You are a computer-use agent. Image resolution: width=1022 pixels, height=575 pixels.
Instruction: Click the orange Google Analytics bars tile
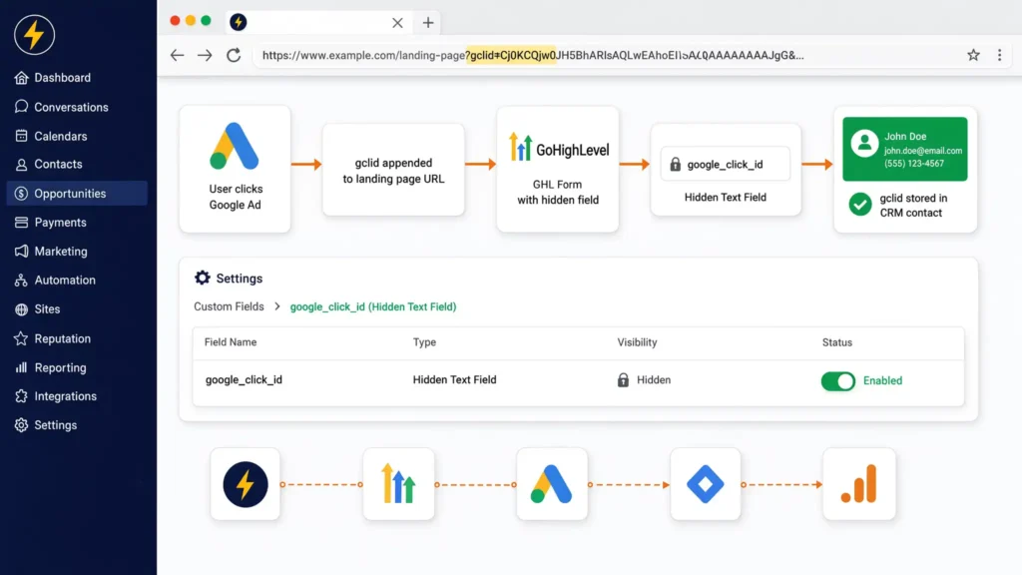(x=859, y=484)
